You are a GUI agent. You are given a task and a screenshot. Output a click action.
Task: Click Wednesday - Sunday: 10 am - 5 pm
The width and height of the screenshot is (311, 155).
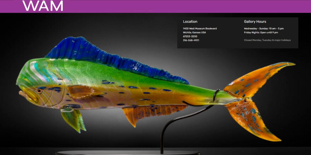click(x=264, y=28)
